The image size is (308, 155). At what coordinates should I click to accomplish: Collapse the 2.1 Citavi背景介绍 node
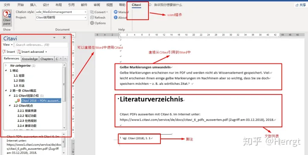tap(10, 95)
